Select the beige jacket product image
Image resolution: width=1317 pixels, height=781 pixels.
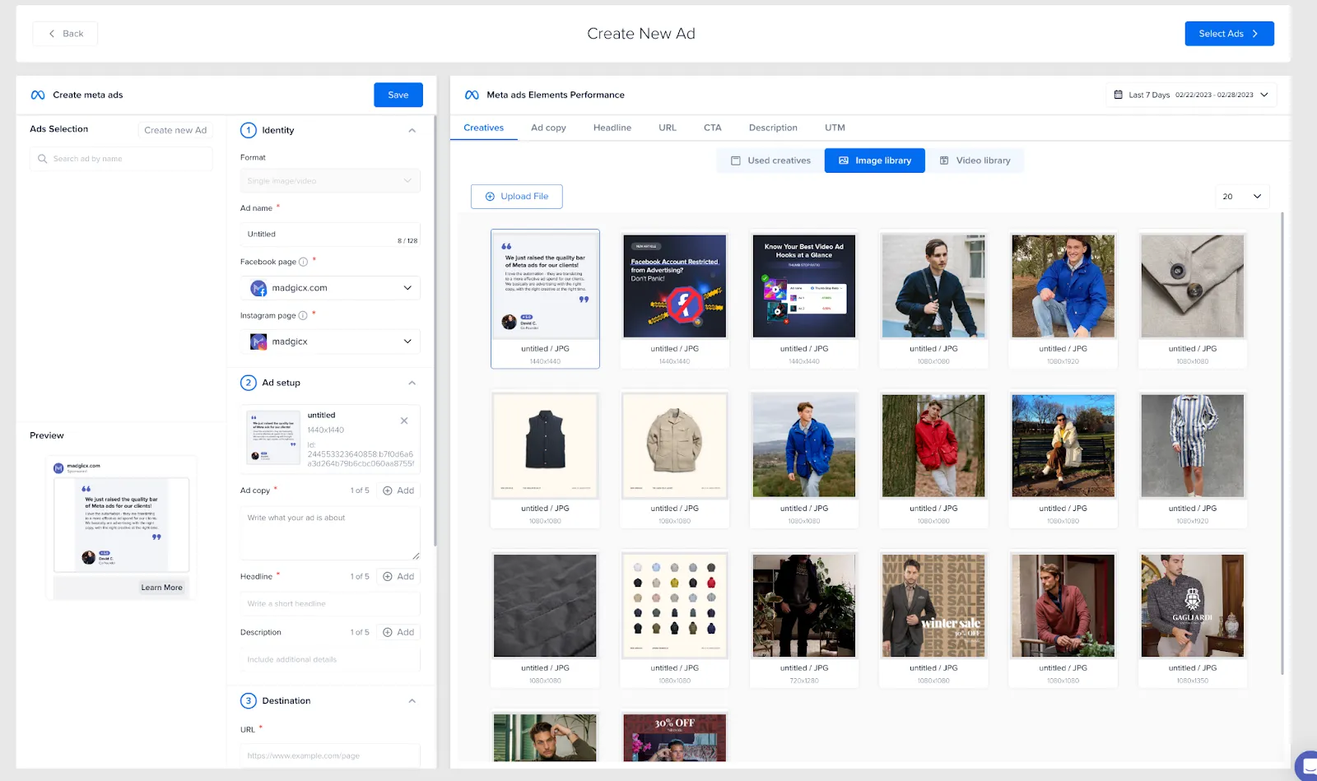674,445
